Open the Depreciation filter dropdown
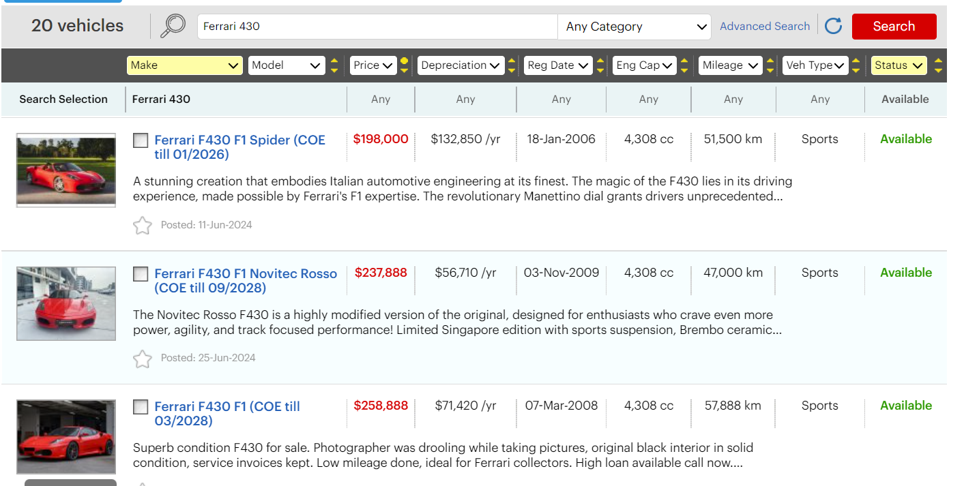Viewport: 964px width, 486px height. pos(461,65)
